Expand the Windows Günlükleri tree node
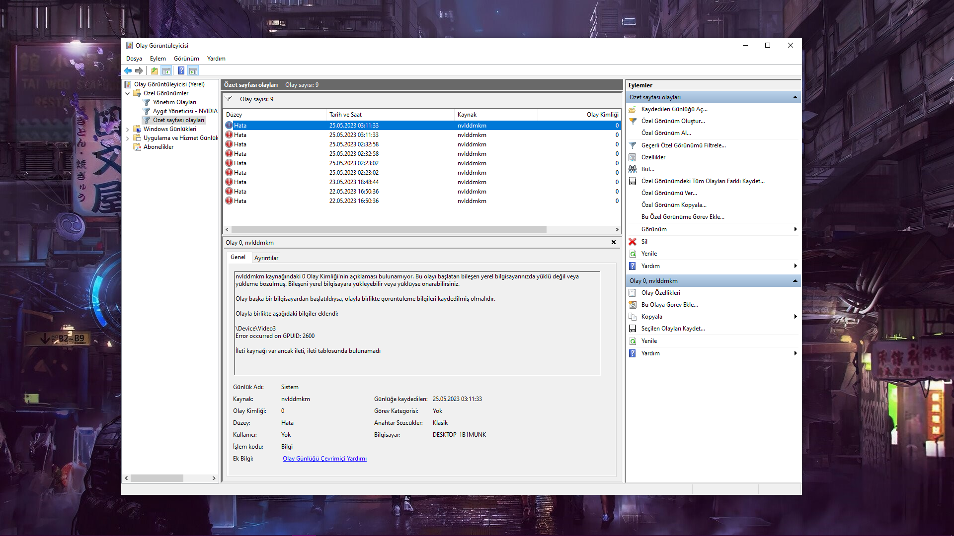The height and width of the screenshot is (536, 954). point(128,129)
